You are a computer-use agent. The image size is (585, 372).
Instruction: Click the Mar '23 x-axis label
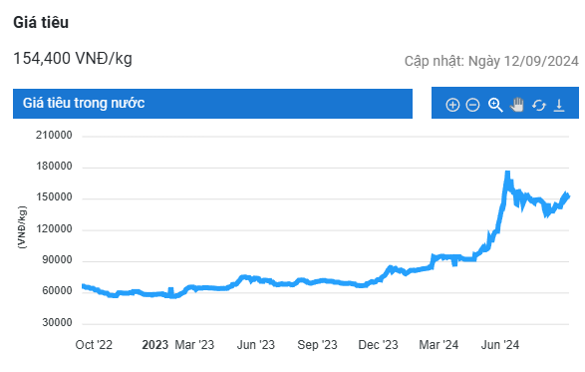click(194, 345)
